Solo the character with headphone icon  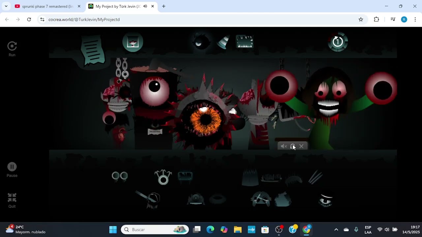(x=293, y=146)
